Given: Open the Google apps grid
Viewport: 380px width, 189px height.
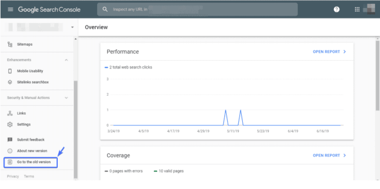Looking at the screenshot, I should tap(357, 9).
